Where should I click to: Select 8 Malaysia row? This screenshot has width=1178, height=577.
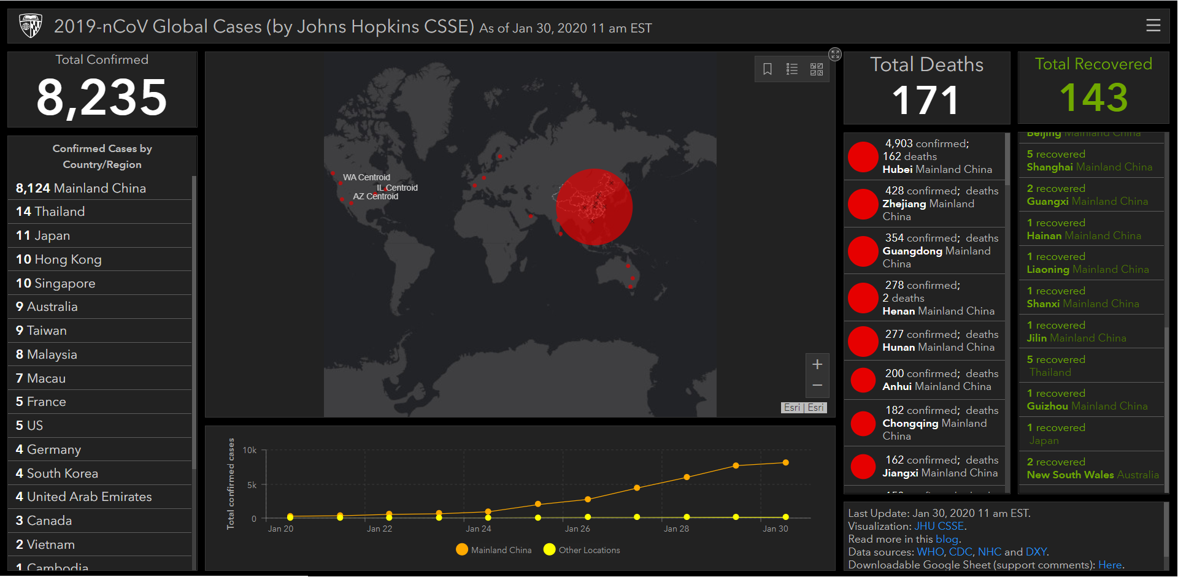pos(100,354)
